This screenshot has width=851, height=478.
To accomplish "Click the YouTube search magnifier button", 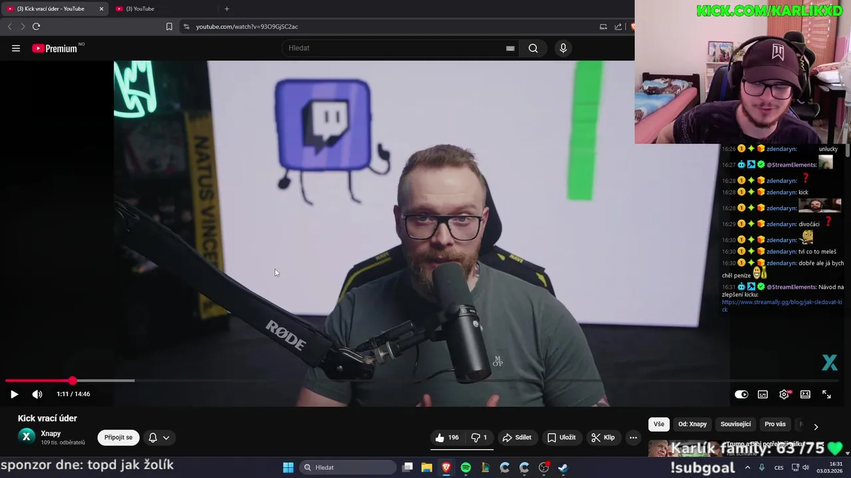I will pos(533,48).
